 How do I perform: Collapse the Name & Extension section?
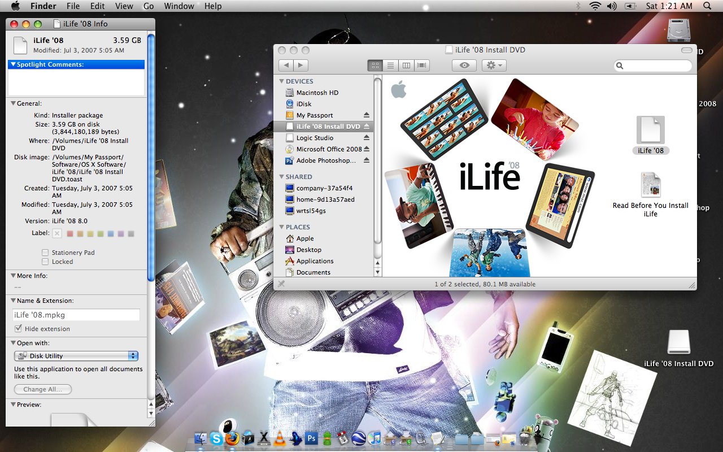(13, 301)
